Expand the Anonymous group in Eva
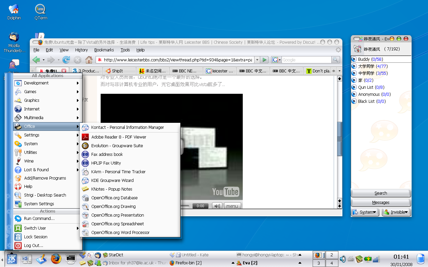The width and height of the screenshot is (428, 267). (x=354, y=94)
